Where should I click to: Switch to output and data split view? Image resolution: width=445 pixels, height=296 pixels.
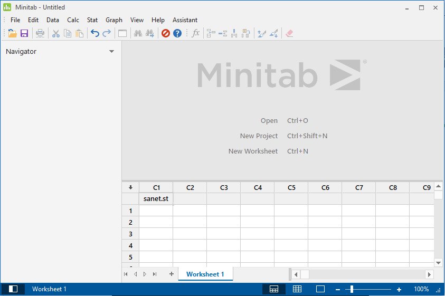pyautogui.click(x=274, y=289)
